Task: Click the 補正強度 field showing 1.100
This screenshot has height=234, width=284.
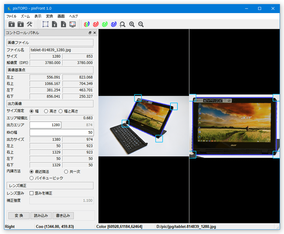Action: (x=62, y=201)
